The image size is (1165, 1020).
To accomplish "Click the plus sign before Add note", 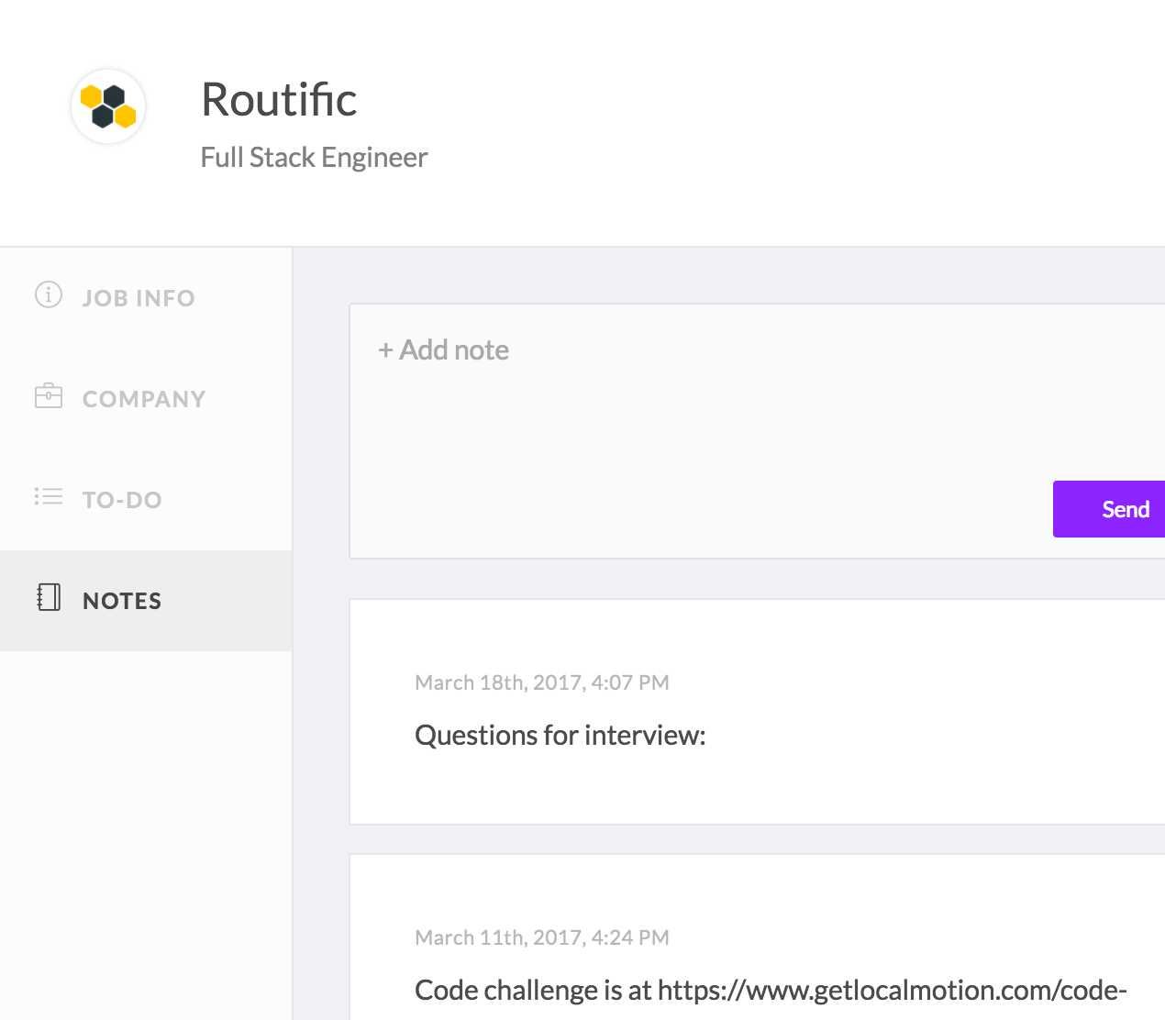I will [x=385, y=350].
